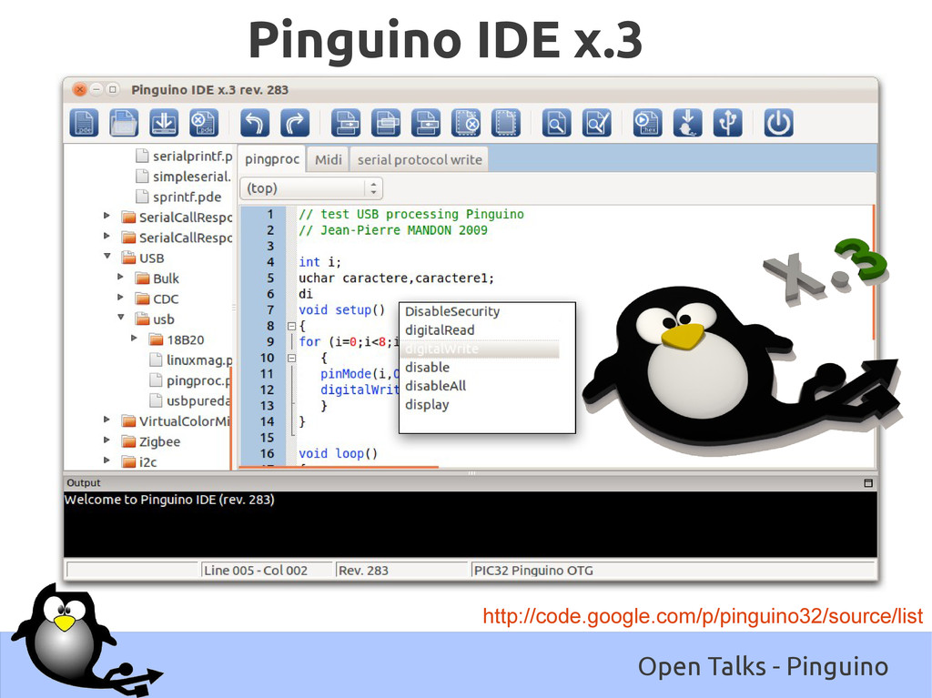The height and width of the screenshot is (698, 932).
Task: Collapse for-loop fold marker at line 10
Action: point(291,358)
